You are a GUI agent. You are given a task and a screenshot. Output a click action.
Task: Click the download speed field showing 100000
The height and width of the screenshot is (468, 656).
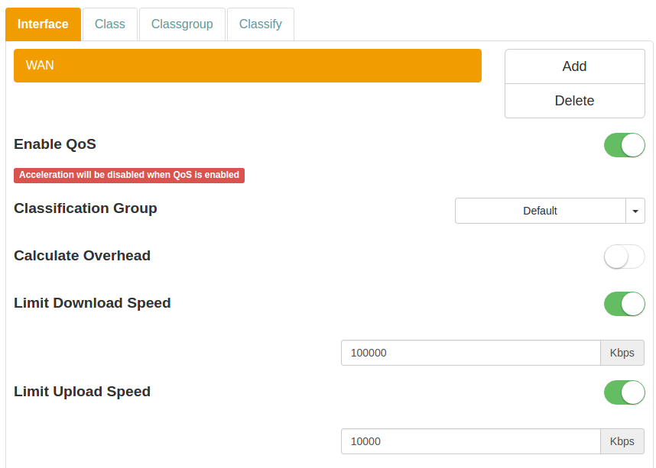click(470, 353)
